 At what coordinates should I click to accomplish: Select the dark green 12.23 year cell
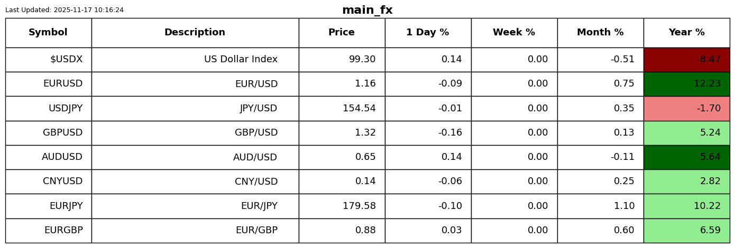click(686, 84)
